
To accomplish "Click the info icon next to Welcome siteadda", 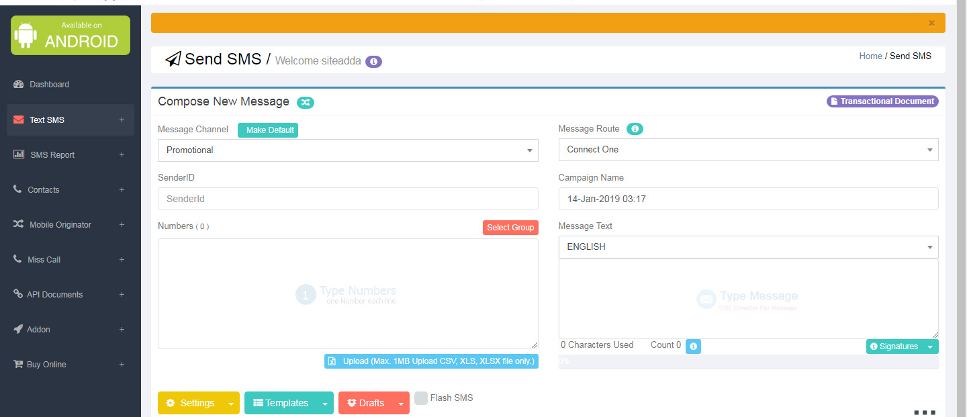I will point(373,61).
